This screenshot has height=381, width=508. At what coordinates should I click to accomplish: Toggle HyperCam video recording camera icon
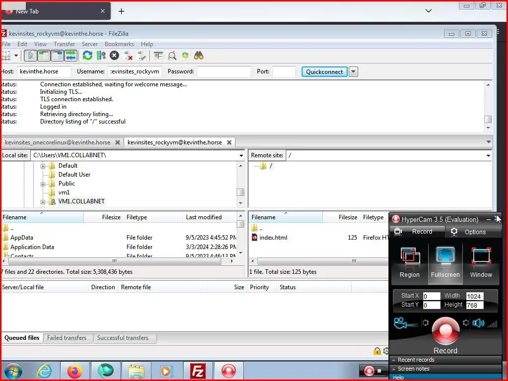click(x=405, y=323)
